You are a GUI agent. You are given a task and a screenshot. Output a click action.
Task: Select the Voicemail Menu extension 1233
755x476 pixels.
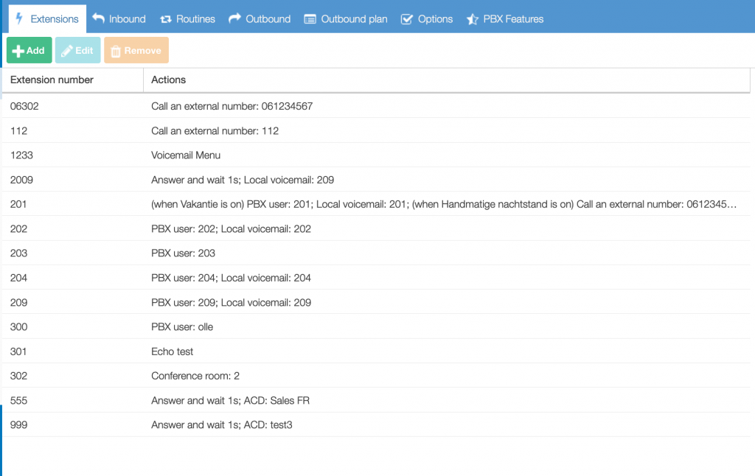pyautogui.click(x=221, y=155)
